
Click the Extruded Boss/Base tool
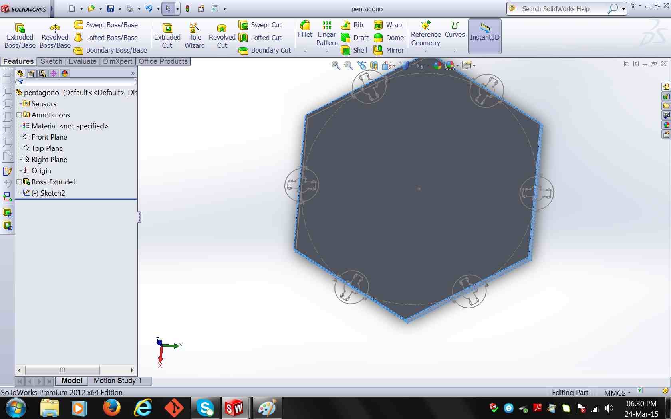tap(20, 36)
